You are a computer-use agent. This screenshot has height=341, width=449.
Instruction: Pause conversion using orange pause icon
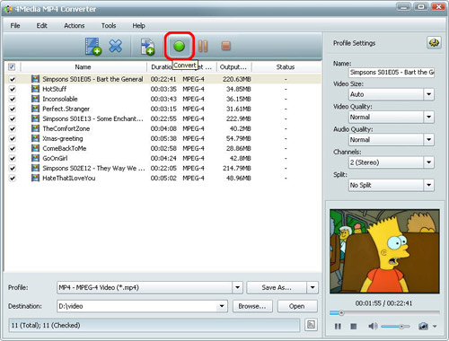click(203, 47)
